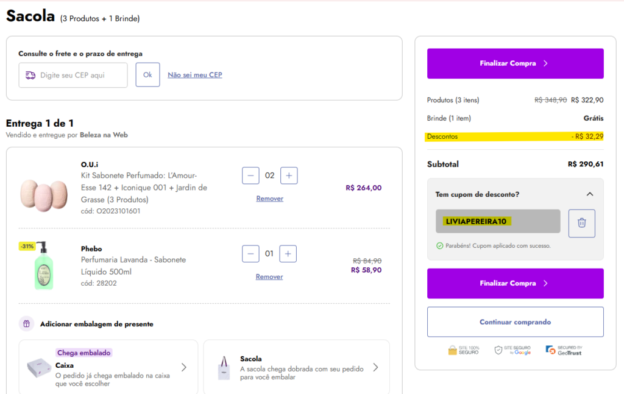Decrease Phebo Lavanda soap quantity
This screenshot has width=624, height=394.
point(250,253)
